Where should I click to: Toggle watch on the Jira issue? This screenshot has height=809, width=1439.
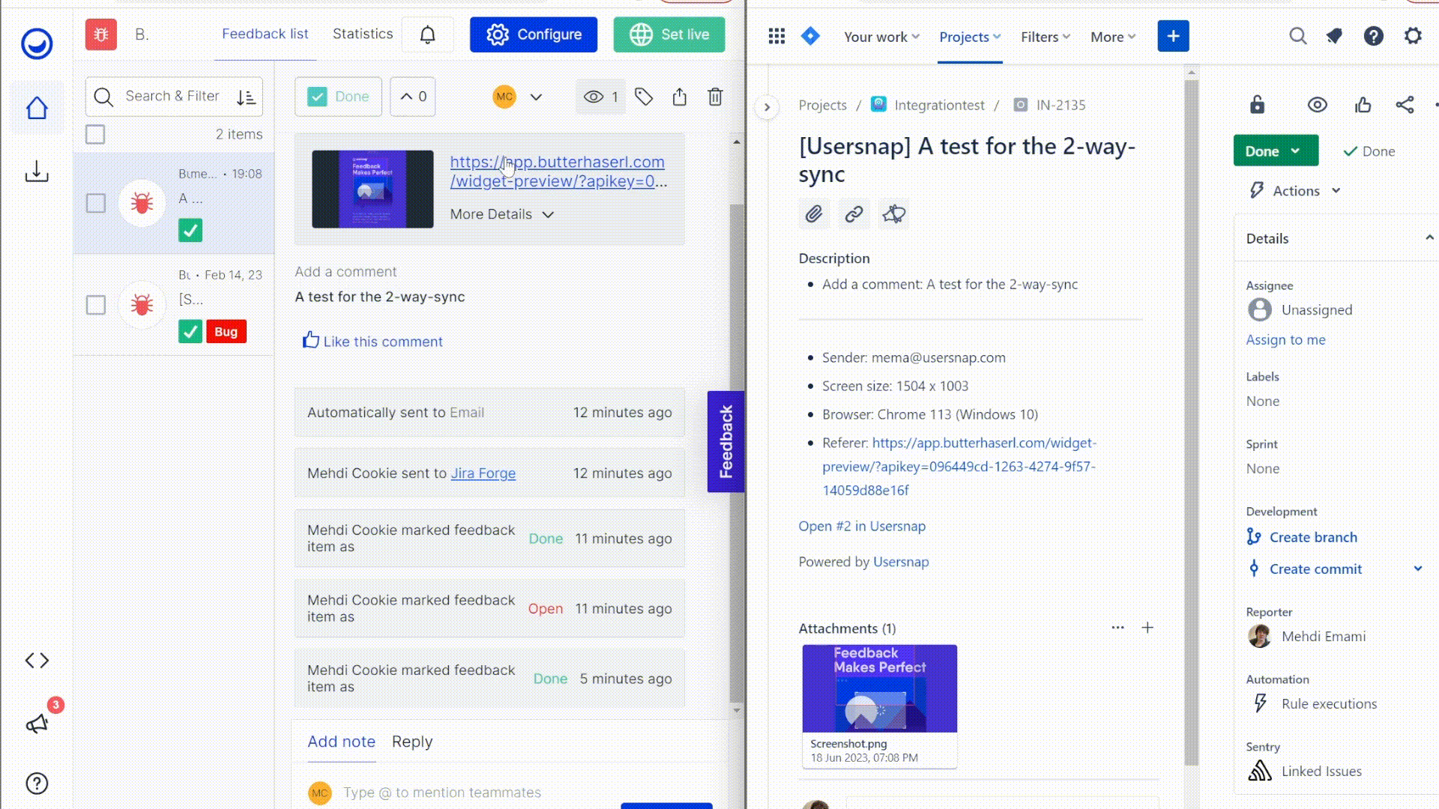click(1317, 105)
